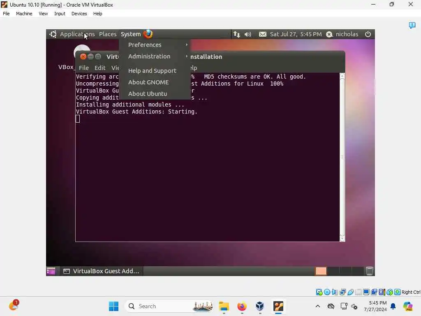Open Windows Start menu
421x316 pixels.
click(113, 306)
